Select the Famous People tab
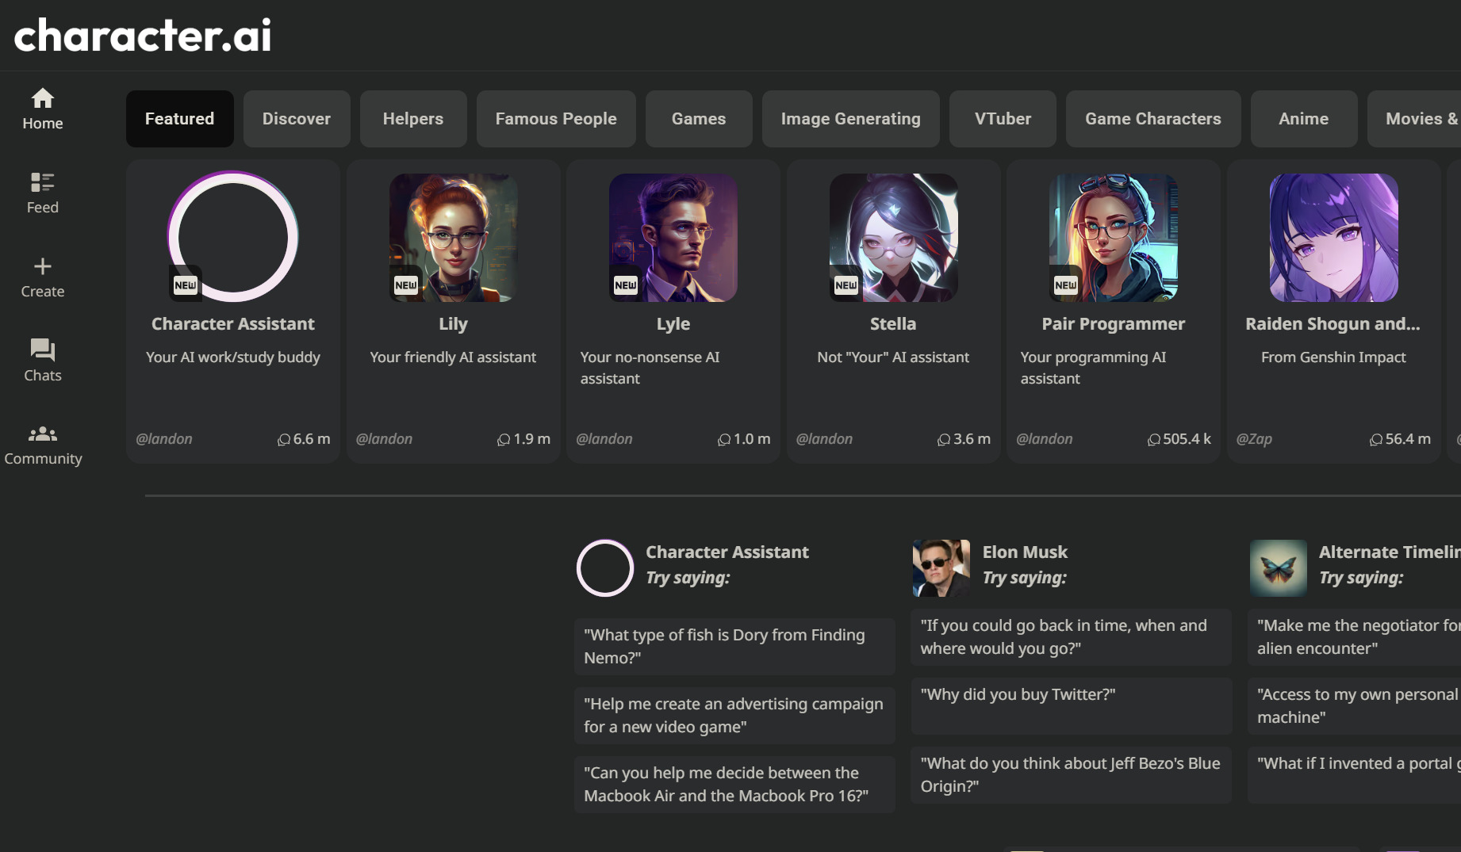Viewport: 1461px width, 852px height. (556, 119)
